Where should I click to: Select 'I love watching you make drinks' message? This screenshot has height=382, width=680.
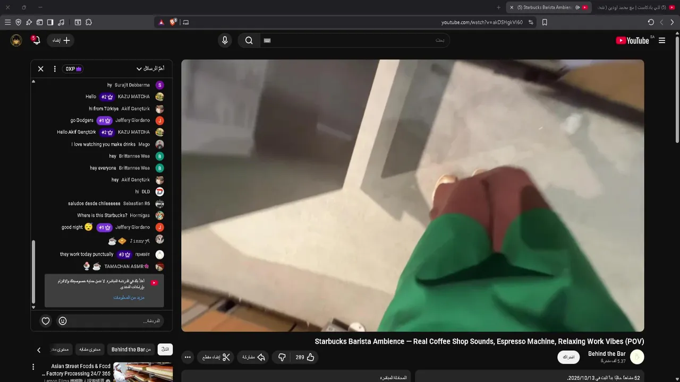click(104, 144)
